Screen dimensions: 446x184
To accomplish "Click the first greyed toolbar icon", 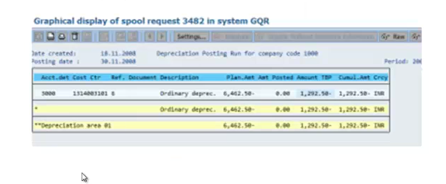I will (x=39, y=37).
